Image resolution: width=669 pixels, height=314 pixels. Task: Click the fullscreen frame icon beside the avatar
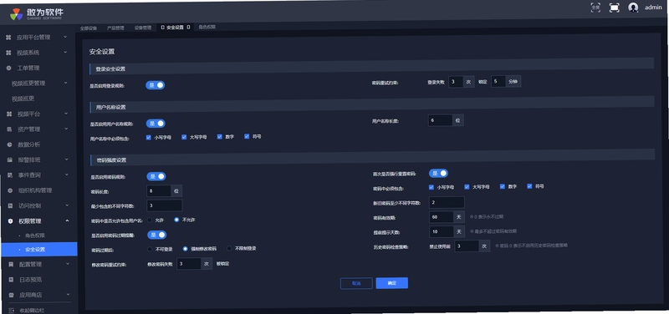pos(615,8)
